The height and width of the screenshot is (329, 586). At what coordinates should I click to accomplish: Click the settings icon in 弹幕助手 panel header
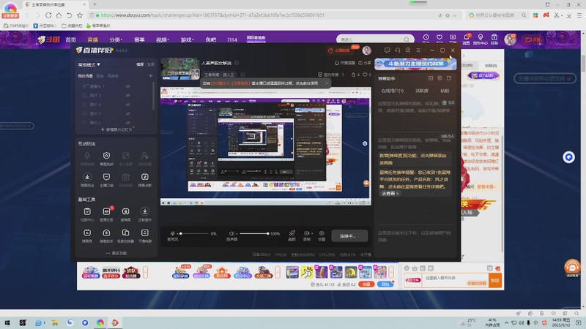[x=440, y=78]
